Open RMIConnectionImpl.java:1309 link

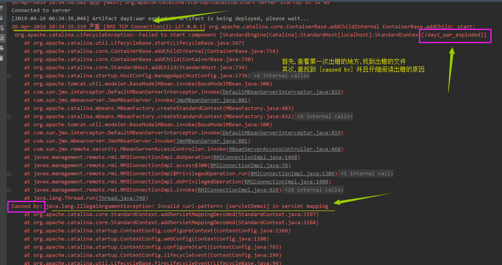pos(292,174)
